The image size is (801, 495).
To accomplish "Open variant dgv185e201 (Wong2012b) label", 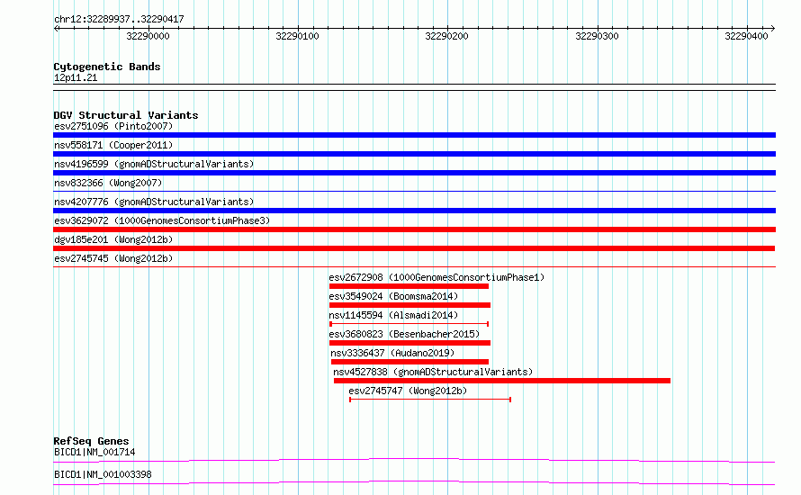I will 113,239.
